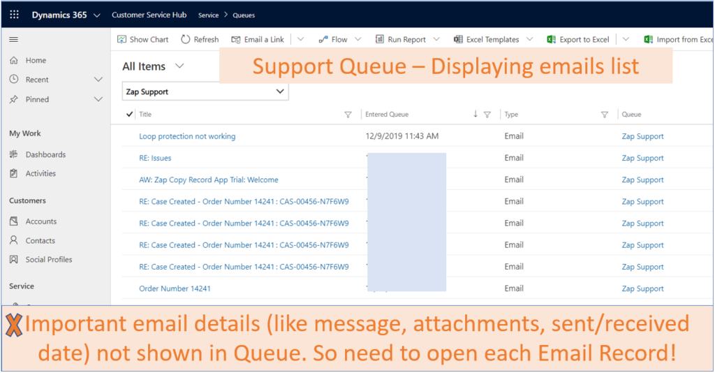Click the Service breadcrumb
715x373 pixels.
[x=208, y=15]
